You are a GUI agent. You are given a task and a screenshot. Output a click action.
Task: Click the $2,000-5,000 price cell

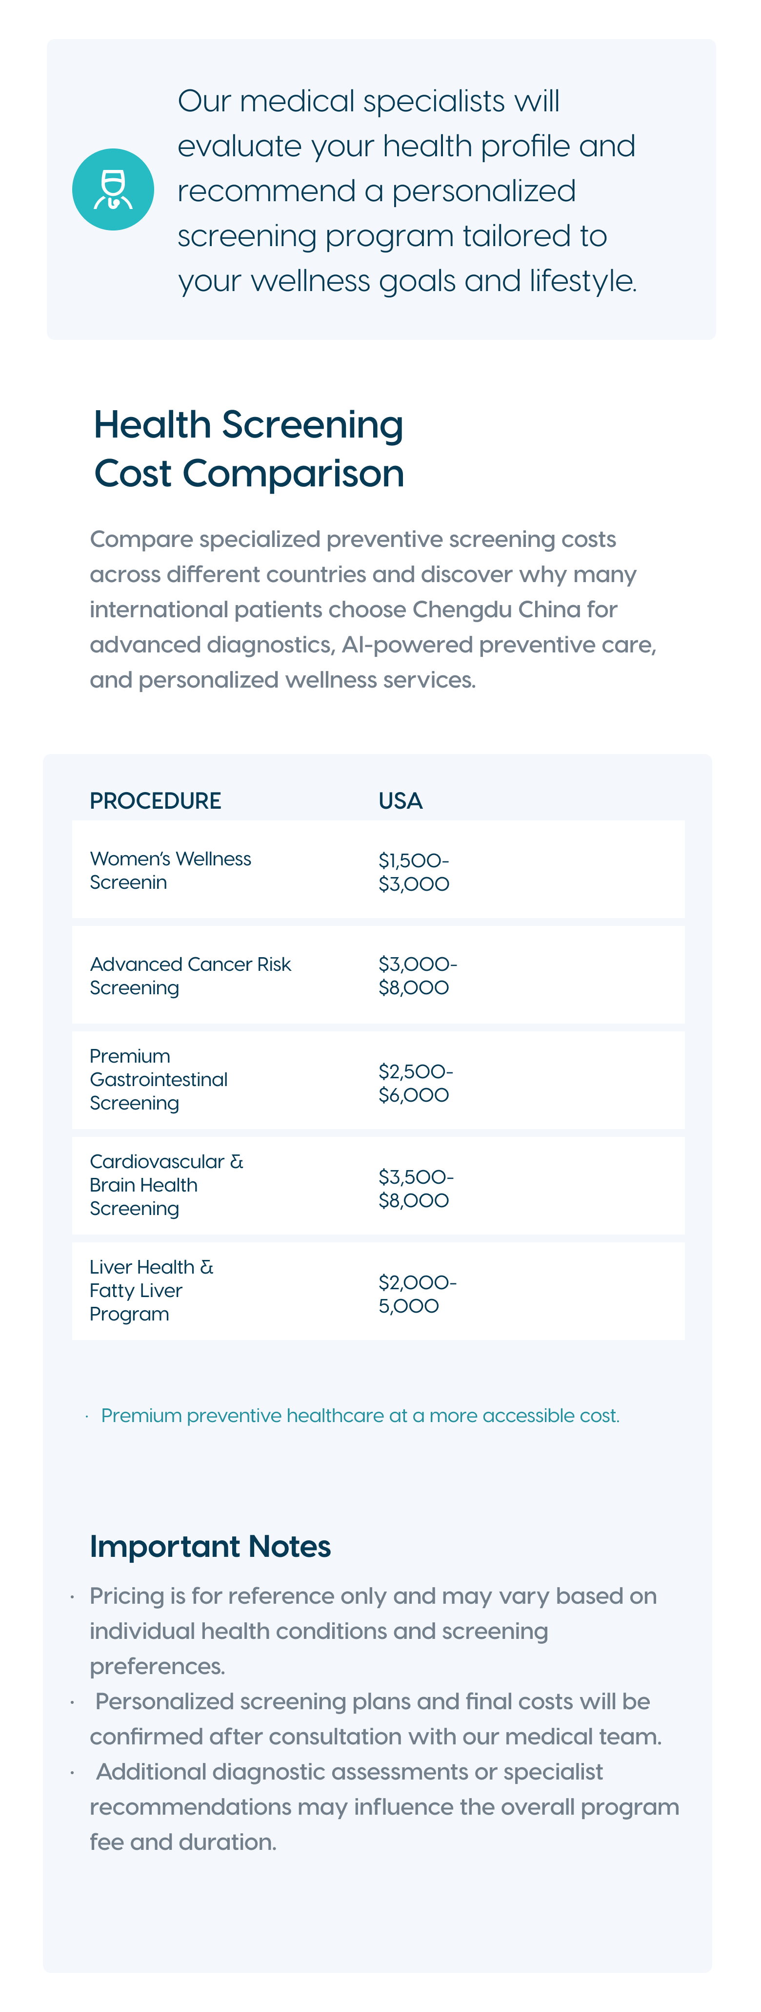[x=418, y=1294]
